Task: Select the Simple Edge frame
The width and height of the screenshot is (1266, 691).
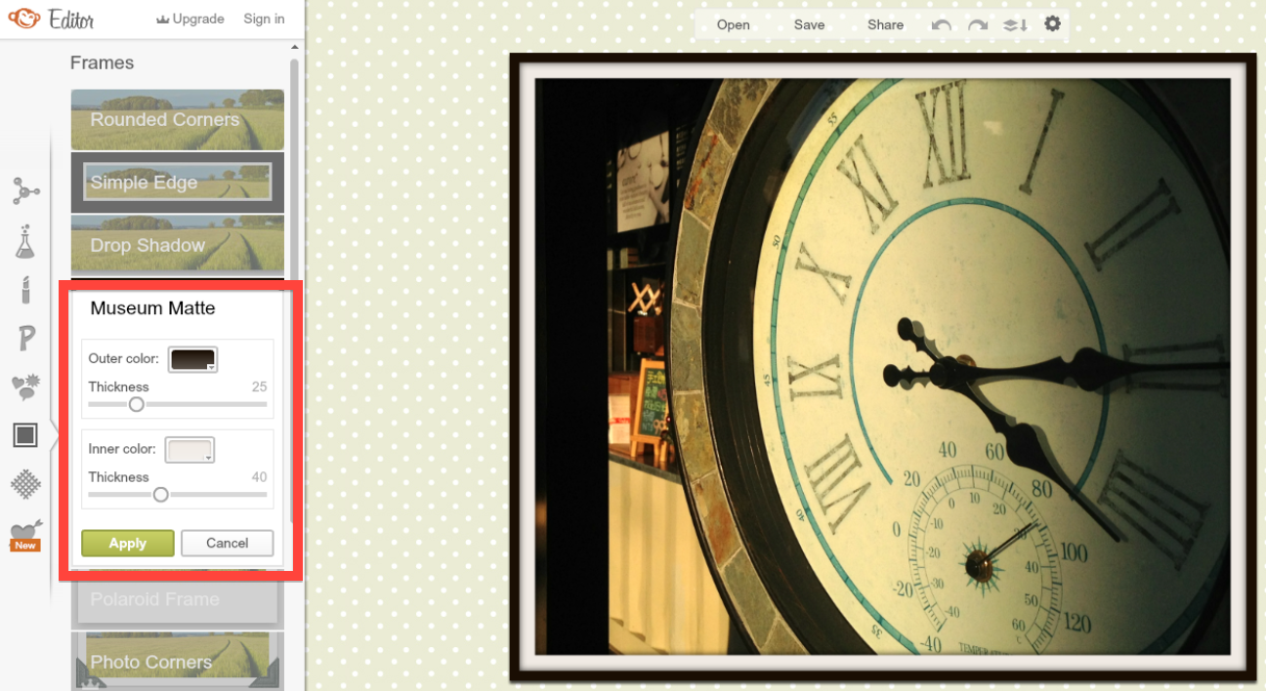Action: tap(178, 183)
